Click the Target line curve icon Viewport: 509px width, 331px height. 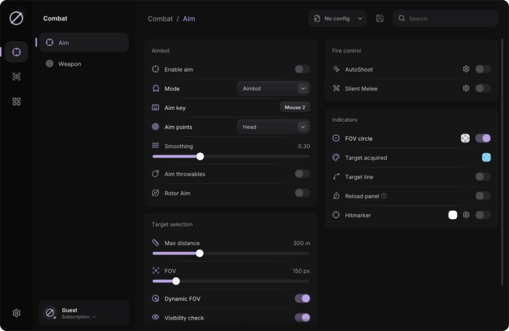[x=336, y=176]
